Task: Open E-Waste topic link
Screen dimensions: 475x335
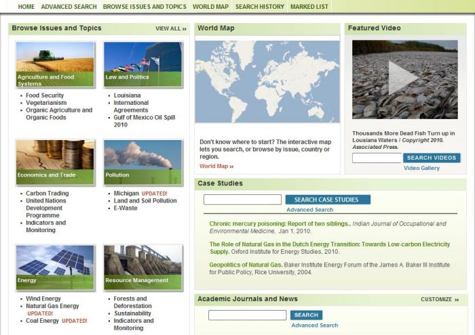Action: 126,208
